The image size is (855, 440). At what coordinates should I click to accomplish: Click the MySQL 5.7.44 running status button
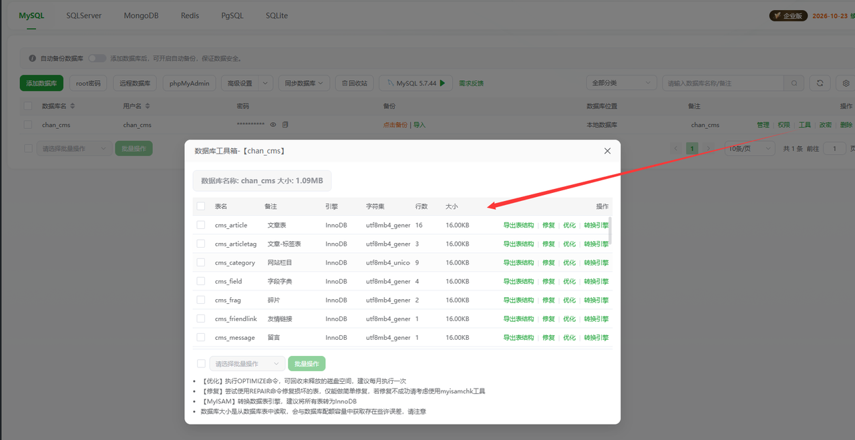click(x=415, y=83)
